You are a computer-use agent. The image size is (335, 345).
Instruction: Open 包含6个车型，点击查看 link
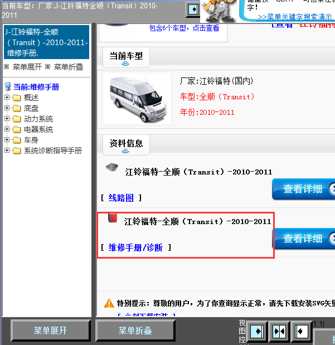click(x=185, y=28)
